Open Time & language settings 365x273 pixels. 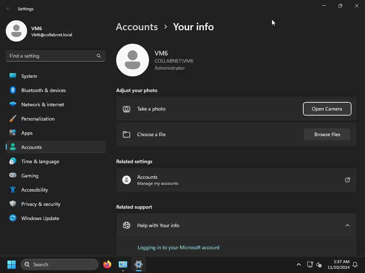click(56, 161)
